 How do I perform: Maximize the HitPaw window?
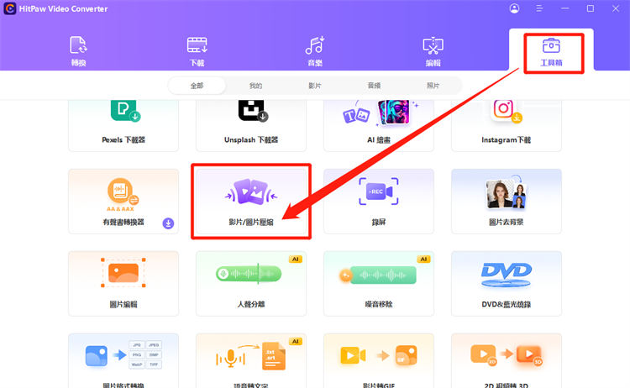pyautogui.click(x=591, y=8)
